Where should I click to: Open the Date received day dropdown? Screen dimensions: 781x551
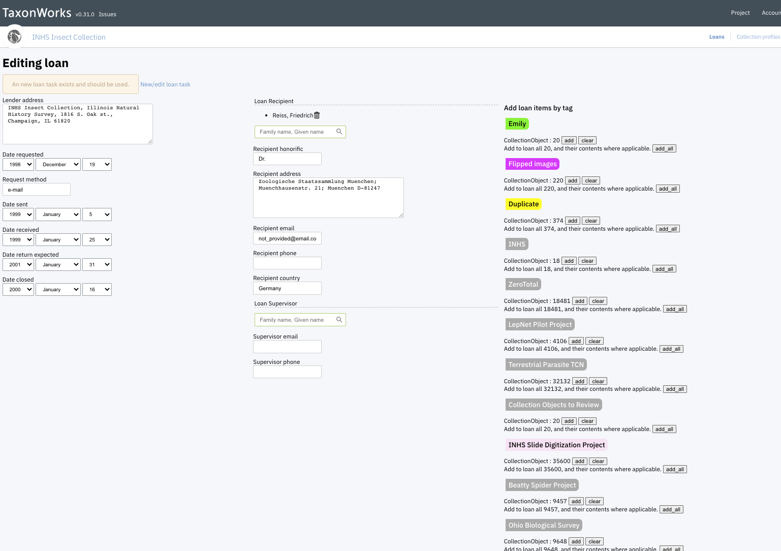click(x=97, y=239)
